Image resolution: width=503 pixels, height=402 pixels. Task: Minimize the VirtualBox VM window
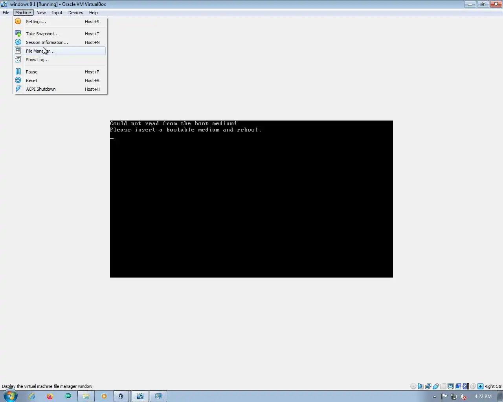(x=470, y=4)
